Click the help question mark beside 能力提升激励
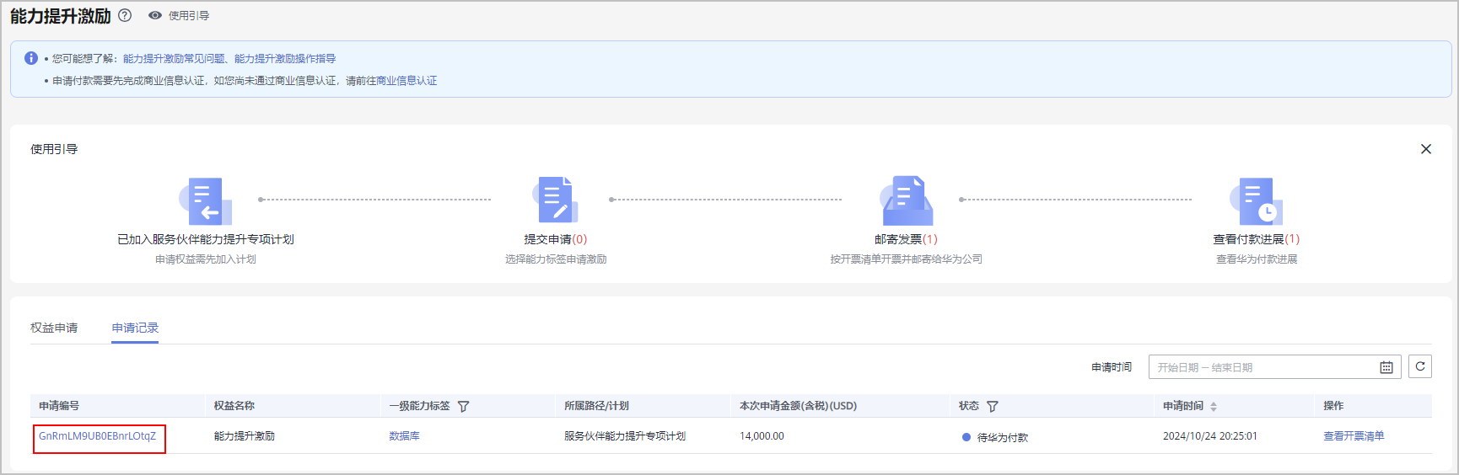1459x475 pixels. tap(125, 15)
